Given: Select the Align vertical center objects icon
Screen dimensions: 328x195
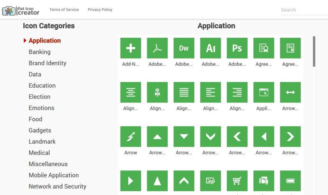Looking at the screenshot, I should 157,93.
